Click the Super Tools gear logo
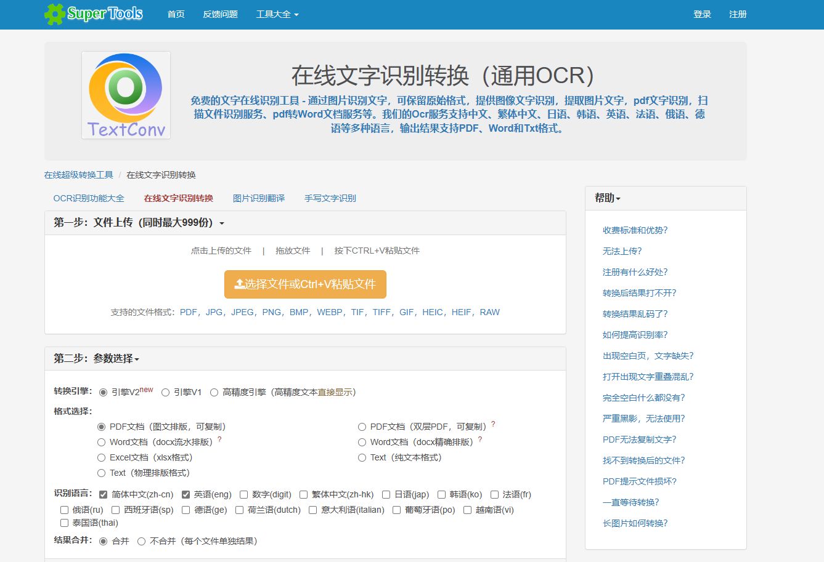The width and height of the screenshot is (824, 562). (x=93, y=14)
